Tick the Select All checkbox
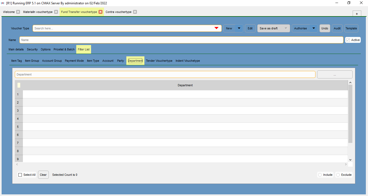The image size is (368, 196). click(x=20, y=175)
